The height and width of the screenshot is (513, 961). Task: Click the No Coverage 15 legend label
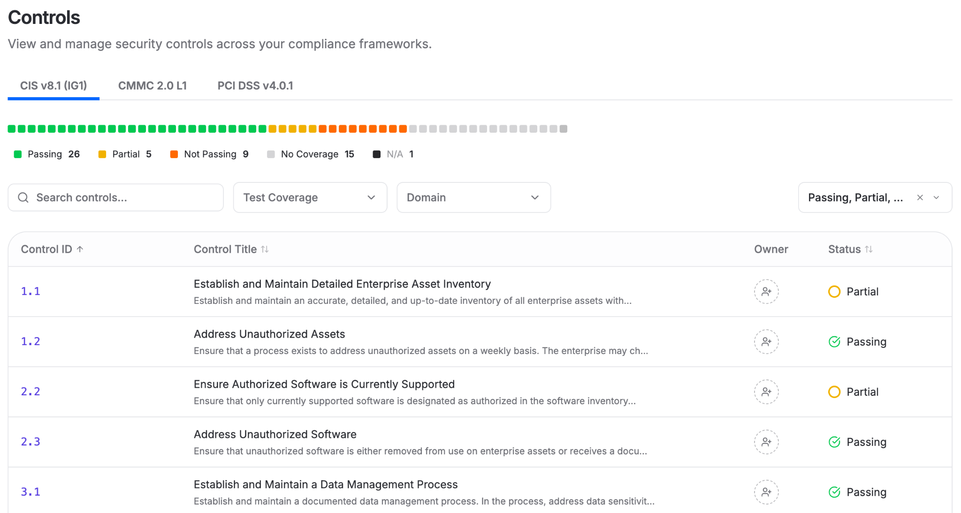click(x=318, y=154)
